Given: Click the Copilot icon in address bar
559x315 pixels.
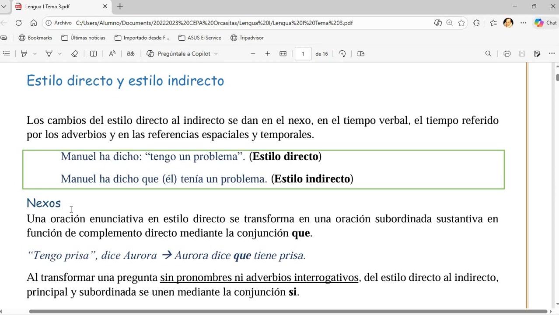Looking at the screenshot, I should coord(438,23).
